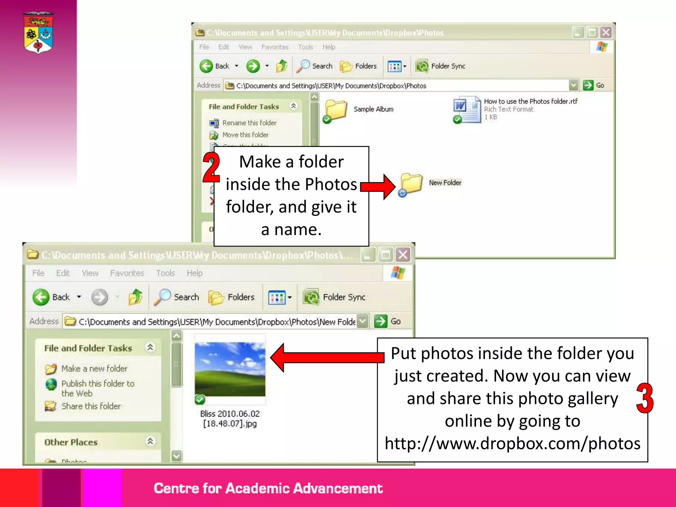Open address bar dropdown in New Folder window
Screen dimensions: 676x507
(x=363, y=321)
